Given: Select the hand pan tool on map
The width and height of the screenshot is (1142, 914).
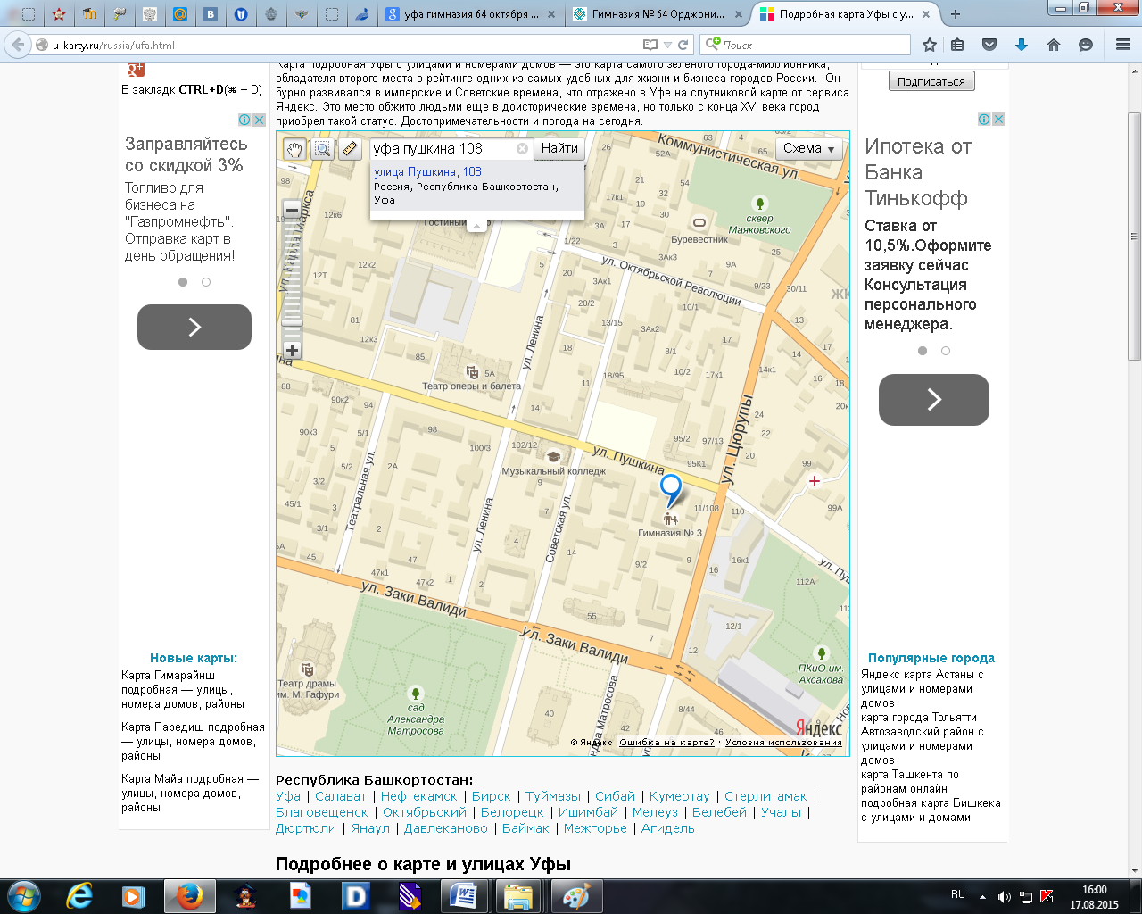Looking at the screenshot, I should [x=294, y=149].
